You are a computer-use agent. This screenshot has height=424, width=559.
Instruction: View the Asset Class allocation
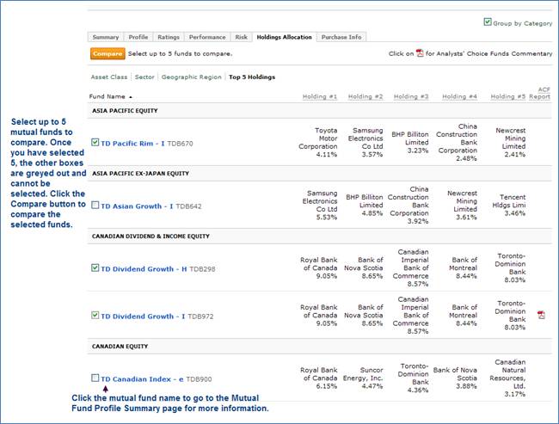109,77
